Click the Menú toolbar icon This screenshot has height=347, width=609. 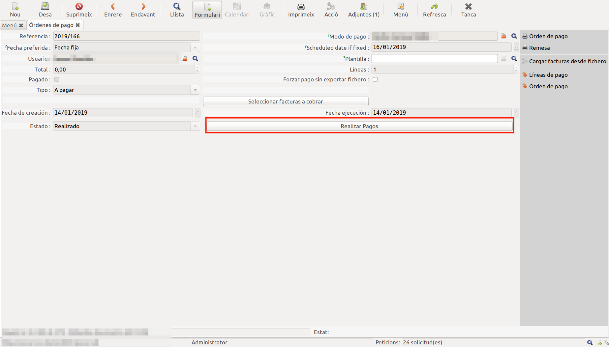(401, 10)
